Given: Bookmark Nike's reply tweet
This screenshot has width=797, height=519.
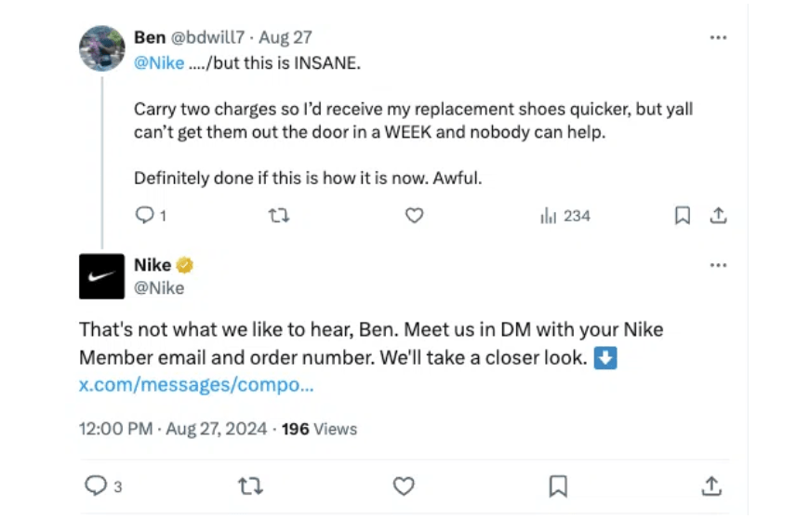Looking at the screenshot, I should (558, 486).
